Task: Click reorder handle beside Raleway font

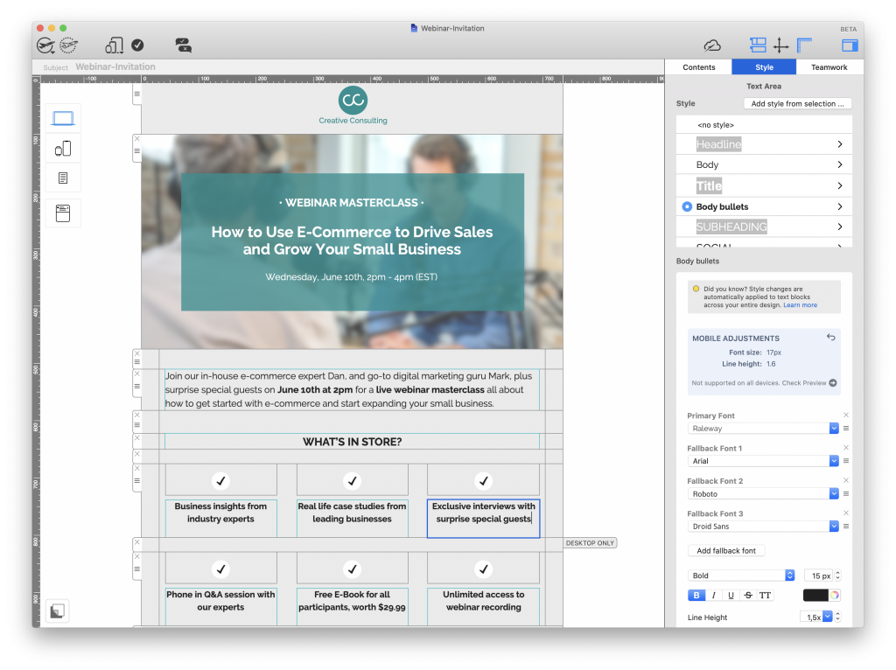Action: coord(846,428)
